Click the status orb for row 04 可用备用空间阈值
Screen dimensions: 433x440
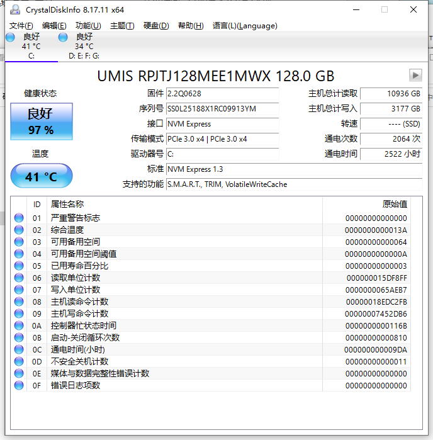coord(19,254)
